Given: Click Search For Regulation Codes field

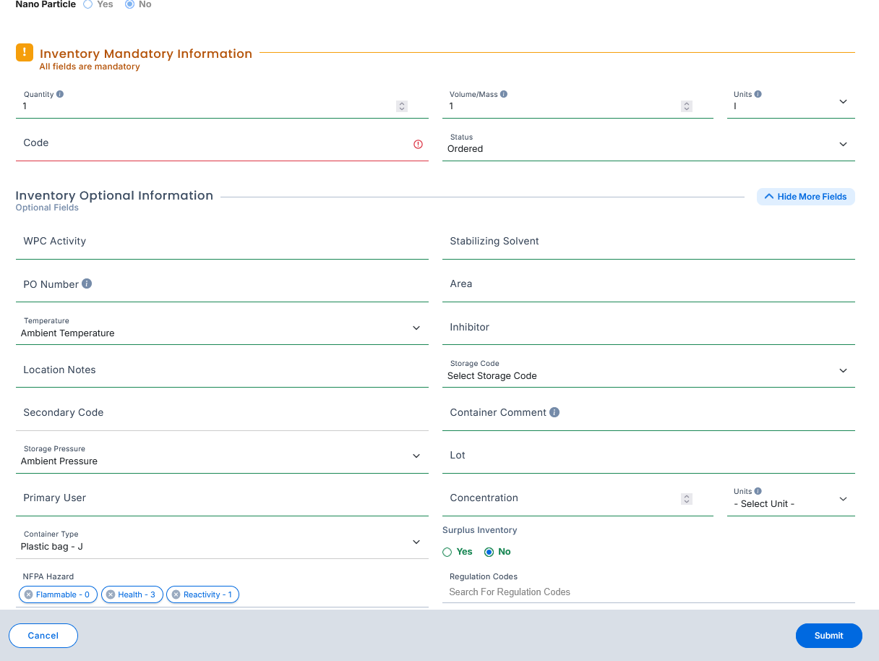Looking at the screenshot, I should 648,592.
